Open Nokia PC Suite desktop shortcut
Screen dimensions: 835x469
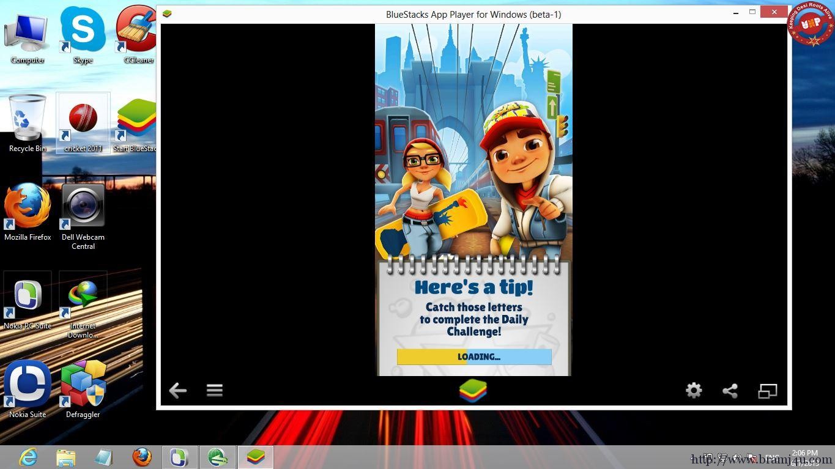(x=28, y=297)
